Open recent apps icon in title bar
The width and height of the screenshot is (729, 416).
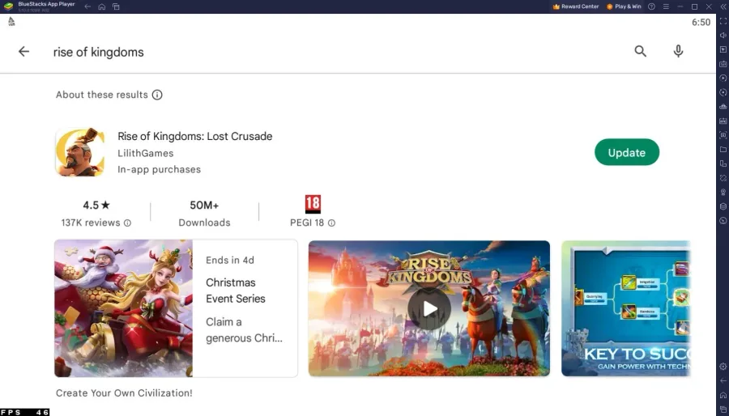pos(116,6)
